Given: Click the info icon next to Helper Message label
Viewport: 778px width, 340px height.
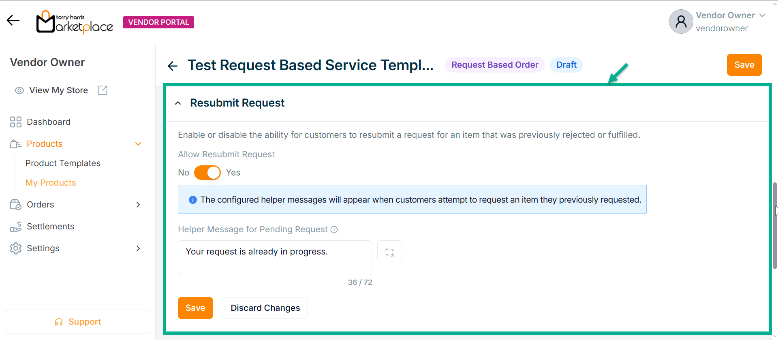Looking at the screenshot, I should tap(334, 230).
